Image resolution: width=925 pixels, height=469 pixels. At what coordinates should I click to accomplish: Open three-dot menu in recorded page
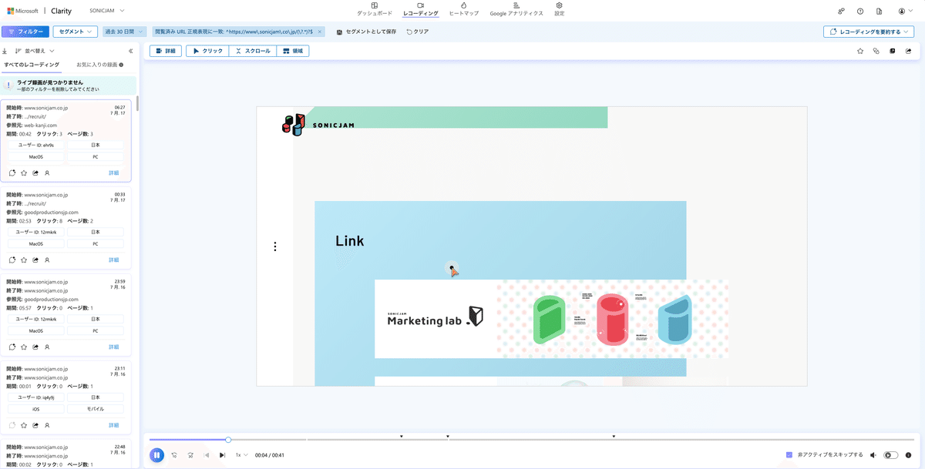pos(275,247)
